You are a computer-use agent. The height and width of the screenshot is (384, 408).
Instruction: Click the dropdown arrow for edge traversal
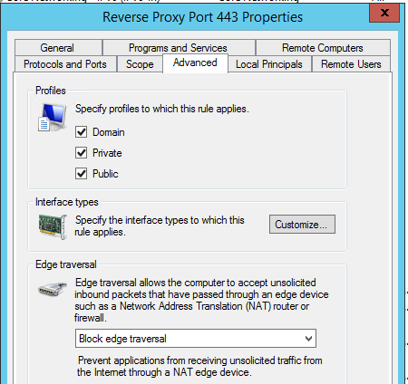308,339
